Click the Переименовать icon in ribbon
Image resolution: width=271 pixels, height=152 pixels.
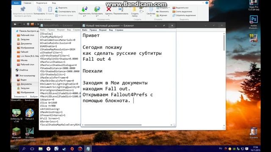tap(121, 9)
